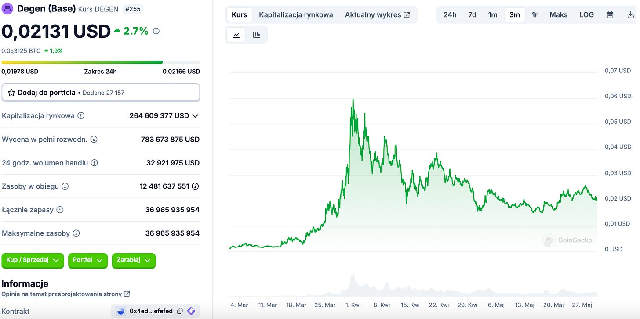640x319 pixels.
Task: Show info tooltip for Kapitalizacja rynkowa
Action: pos(81,116)
